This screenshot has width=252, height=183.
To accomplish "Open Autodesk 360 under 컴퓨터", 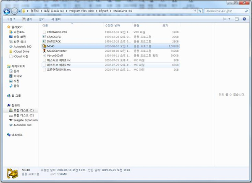I will pos(22,125).
